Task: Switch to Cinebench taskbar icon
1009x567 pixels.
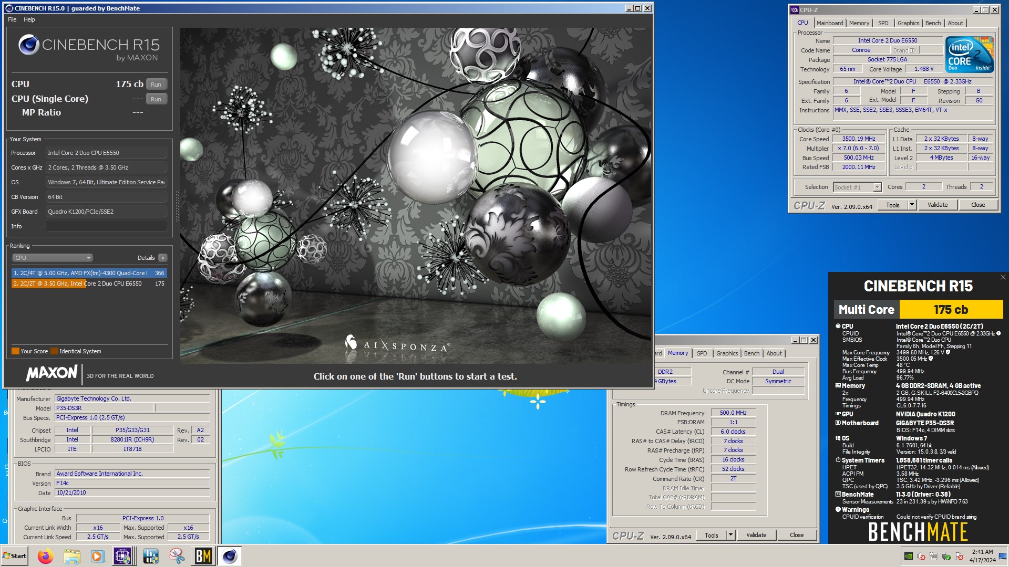Action: point(230,556)
